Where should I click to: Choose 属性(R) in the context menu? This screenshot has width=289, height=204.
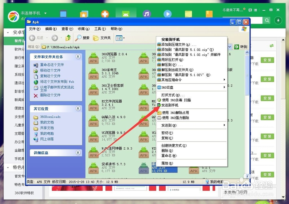[x=192, y=163]
